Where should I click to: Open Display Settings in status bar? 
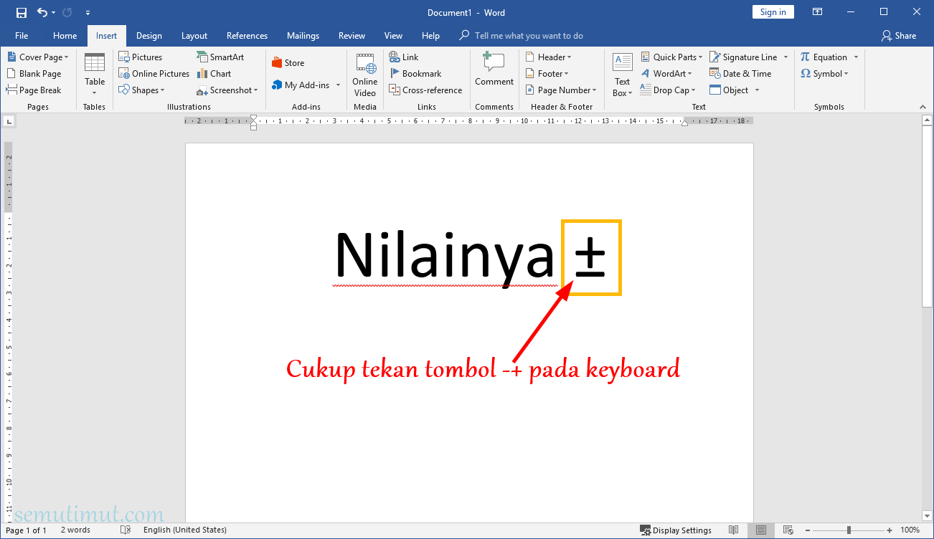point(676,530)
